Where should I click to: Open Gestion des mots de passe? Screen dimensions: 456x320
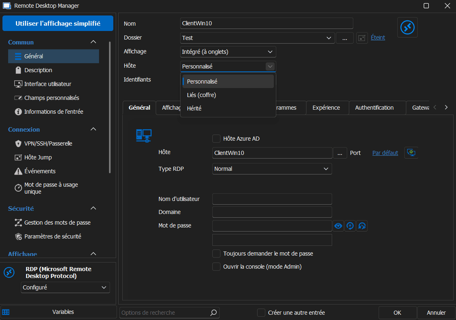click(57, 223)
